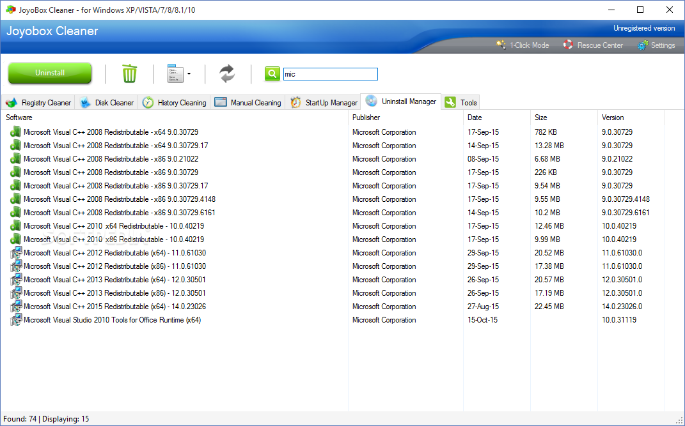685x426 pixels.
Task: Select Visual C++ 2015 Redistributable (x64) row
Action: (x=332, y=307)
